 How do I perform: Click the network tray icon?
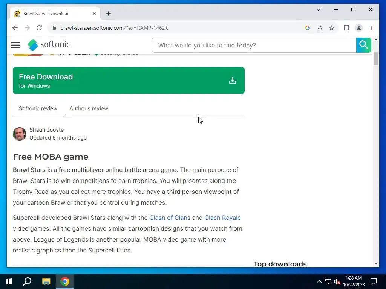pos(328,281)
